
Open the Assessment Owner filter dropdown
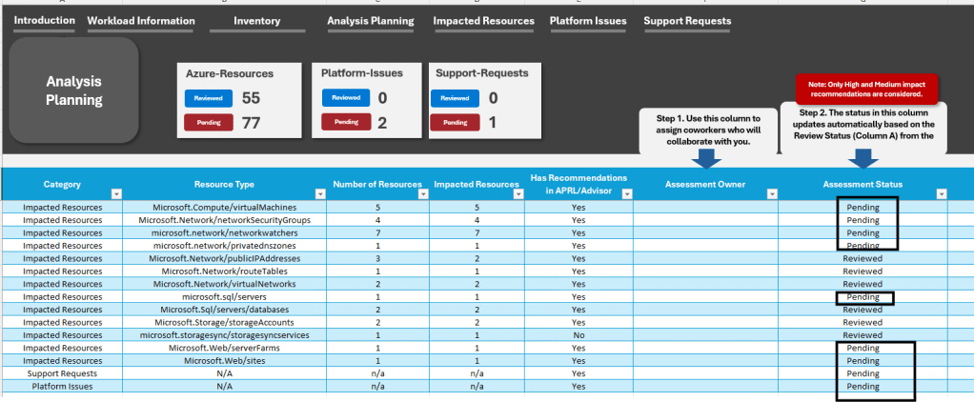point(771,193)
